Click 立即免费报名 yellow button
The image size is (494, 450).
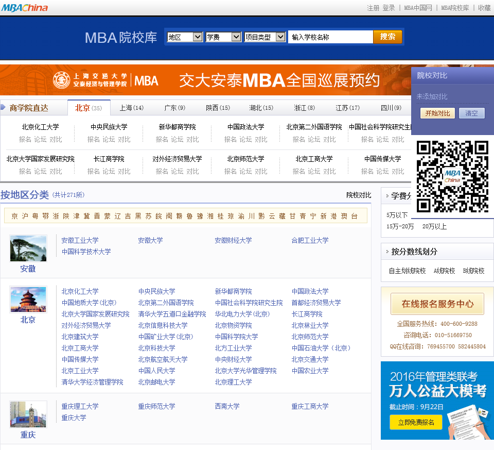pyautogui.click(x=416, y=422)
